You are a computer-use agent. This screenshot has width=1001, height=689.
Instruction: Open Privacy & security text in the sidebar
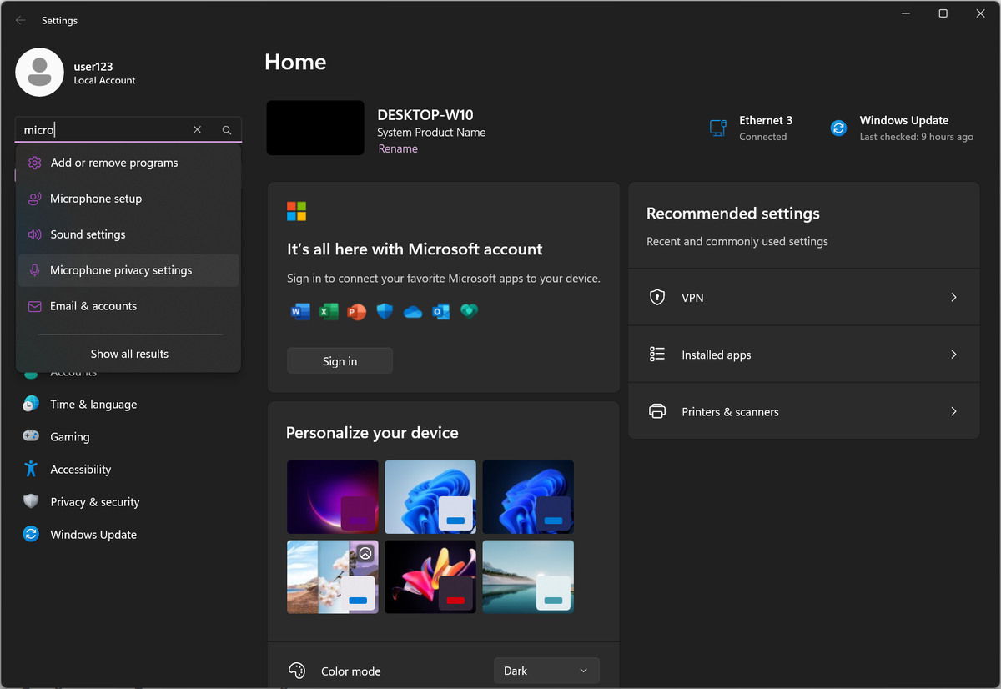[95, 501]
